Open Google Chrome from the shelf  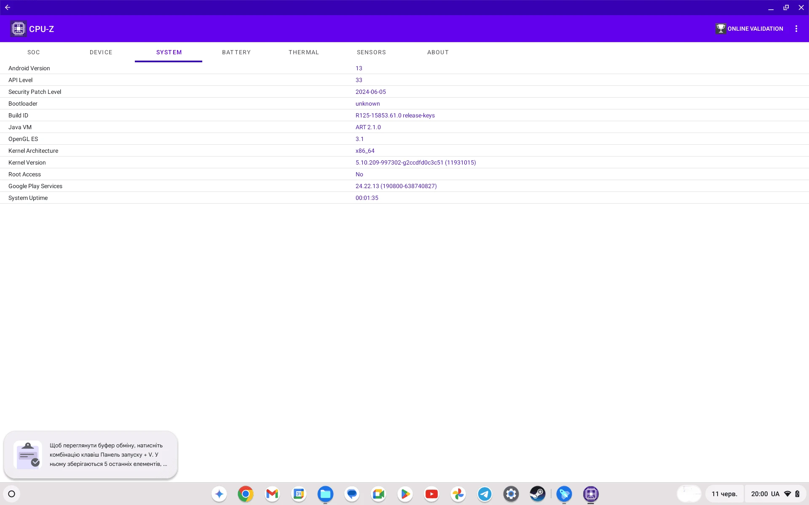246,494
